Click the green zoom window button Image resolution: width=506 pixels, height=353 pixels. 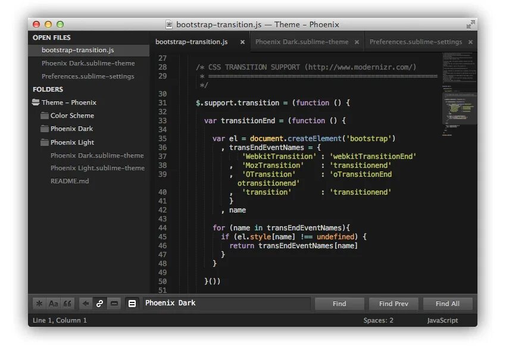60,24
